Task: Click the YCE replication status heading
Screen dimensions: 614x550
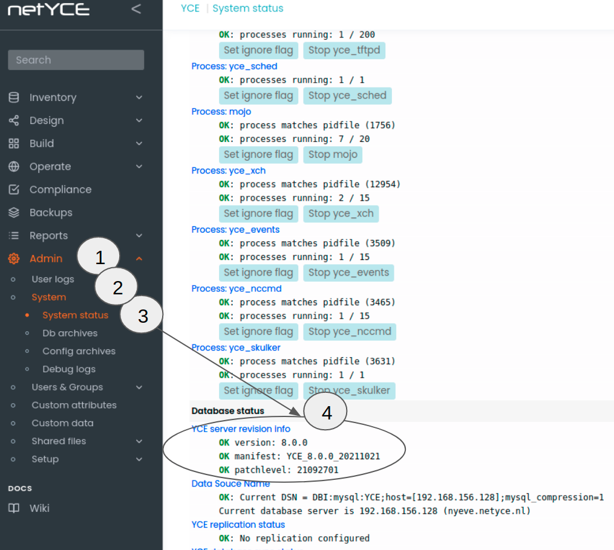Action: [x=238, y=525]
